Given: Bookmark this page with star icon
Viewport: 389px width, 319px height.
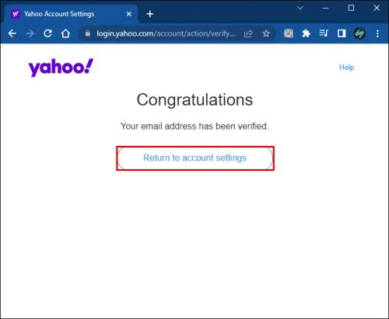Looking at the screenshot, I should coord(266,33).
